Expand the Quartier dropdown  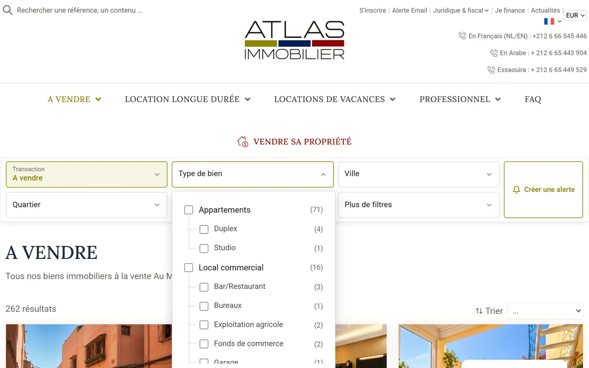click(87, 205)
